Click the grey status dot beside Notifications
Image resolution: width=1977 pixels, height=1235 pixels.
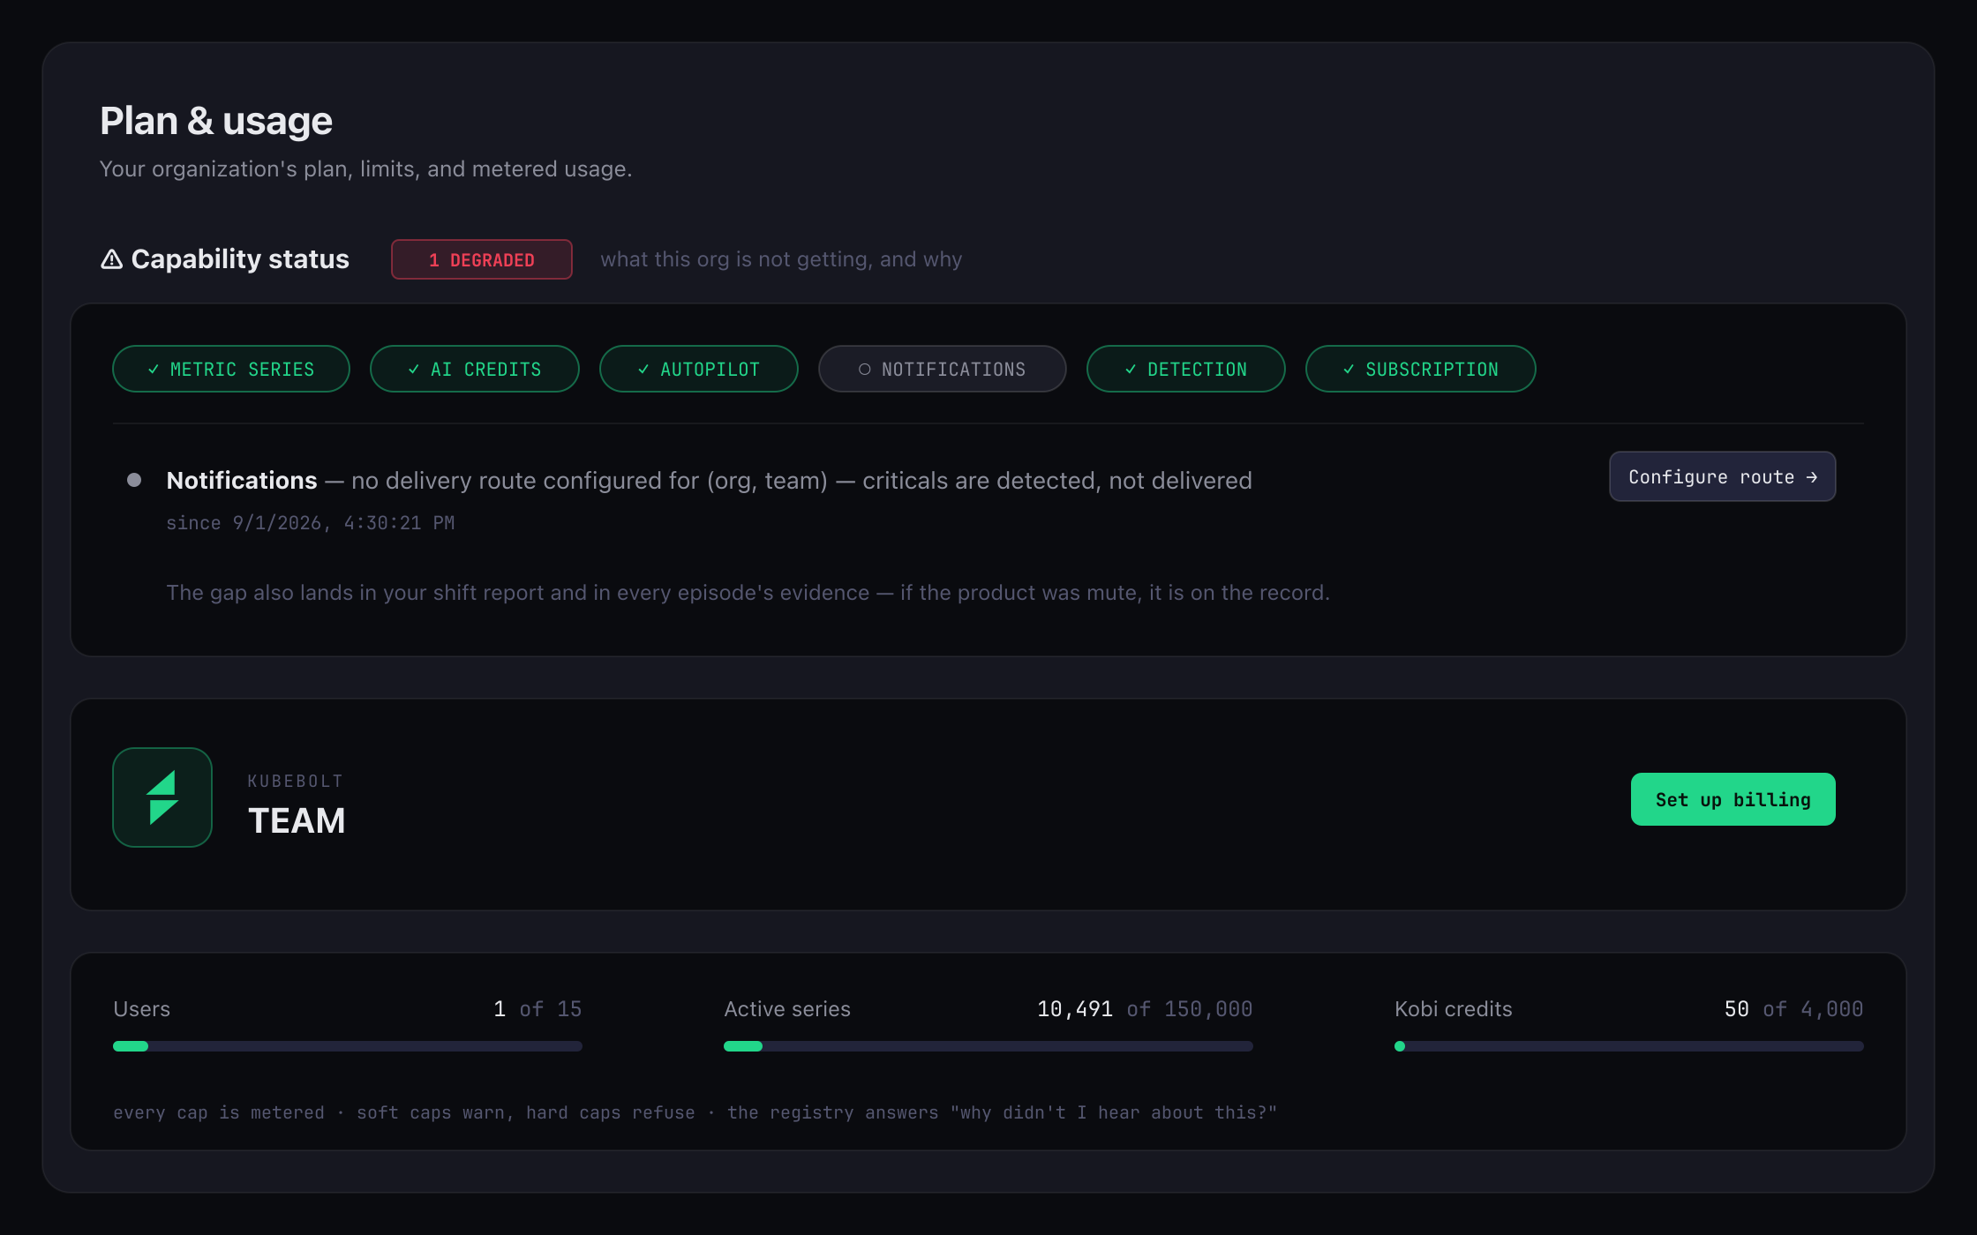click(134, 480)
